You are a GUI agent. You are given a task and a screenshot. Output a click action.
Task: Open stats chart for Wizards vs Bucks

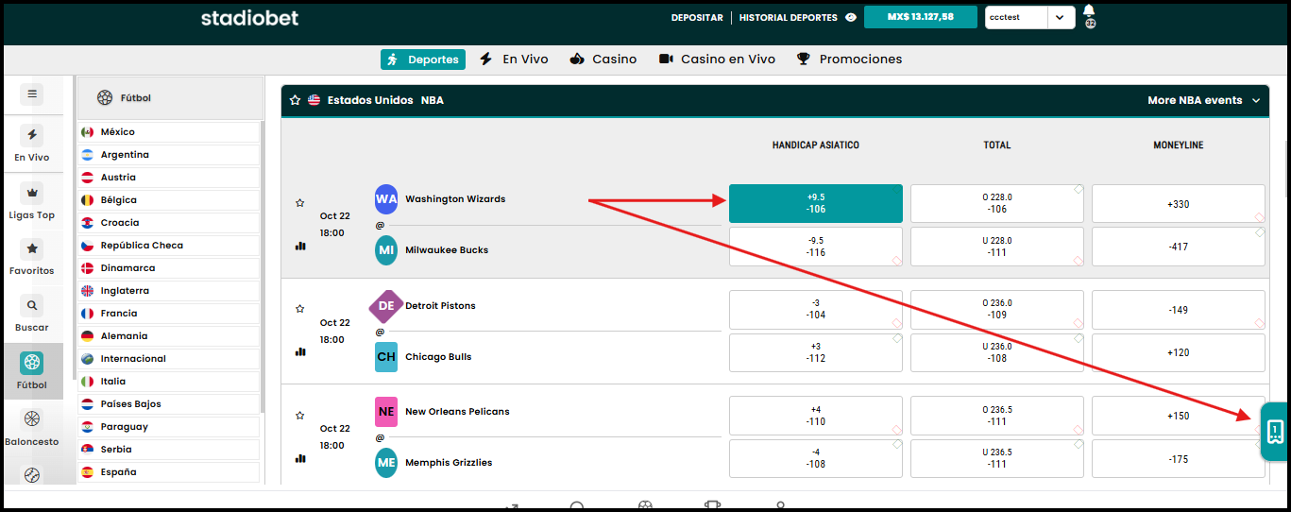(x=300, y=246)
